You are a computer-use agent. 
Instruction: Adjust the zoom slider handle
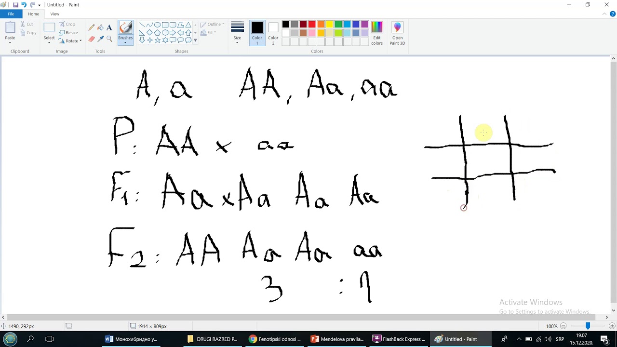[x=588, y=326]
